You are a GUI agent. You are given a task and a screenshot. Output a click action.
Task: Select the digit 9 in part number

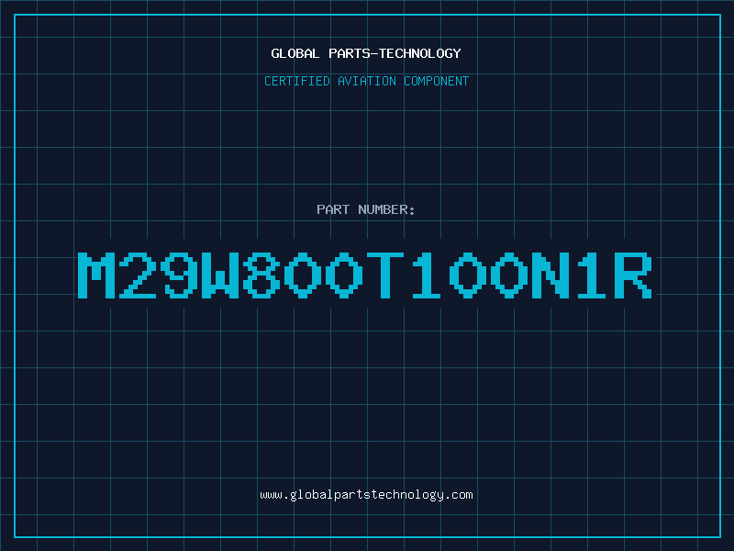coord(179,275)
